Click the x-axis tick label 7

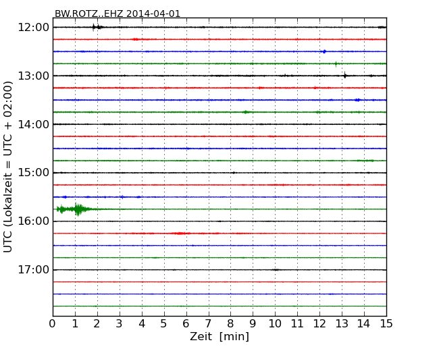click(x=208, y=324)
